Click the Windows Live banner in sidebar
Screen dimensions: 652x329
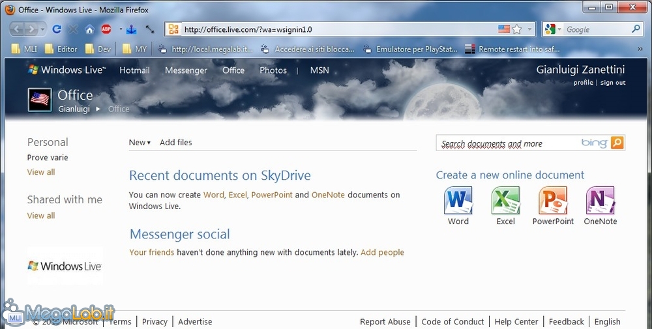click(x=65, y=266)
